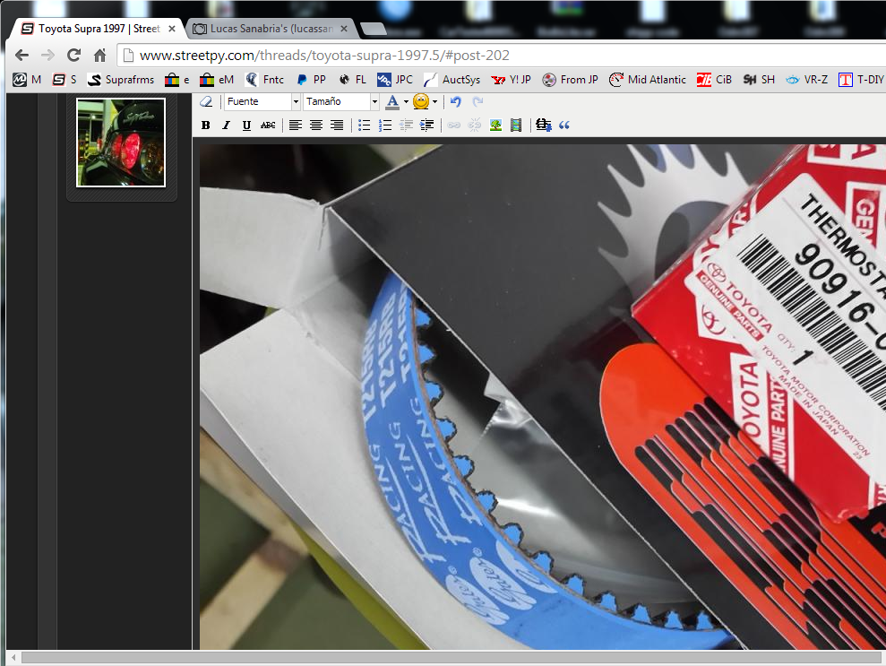886x666 pixels.
Task: Open the T-DIY bookmark
Action: (x=861, y=80)
